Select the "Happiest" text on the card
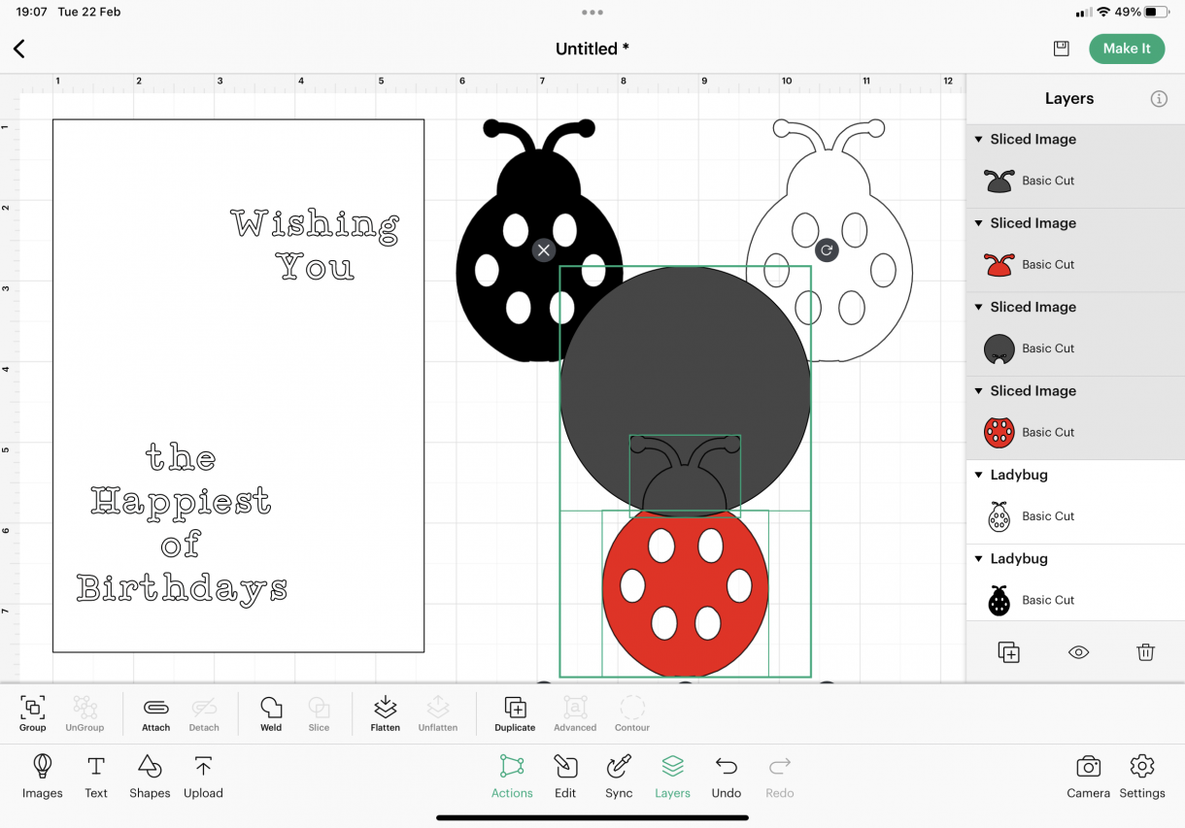The width and height of the screenshot is (1185, 828). [x=181, y=501]
